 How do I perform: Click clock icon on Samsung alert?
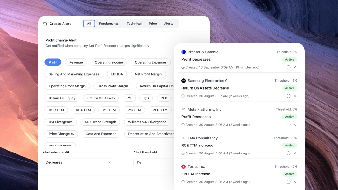(183, 96)
